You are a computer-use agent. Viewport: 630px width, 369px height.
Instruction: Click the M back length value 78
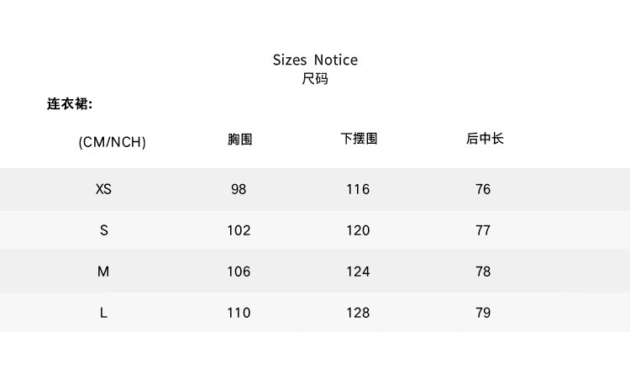point(483,271)
